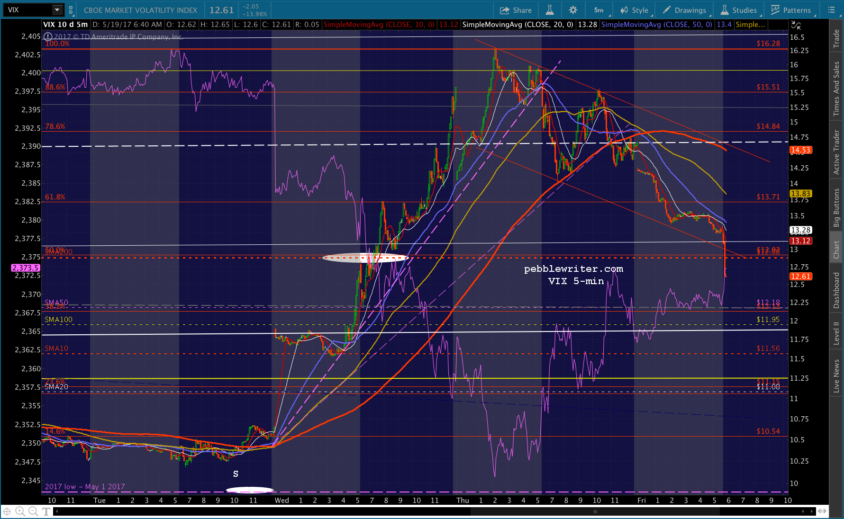
Task: Click the SMA100 line label
Action: 59,320
